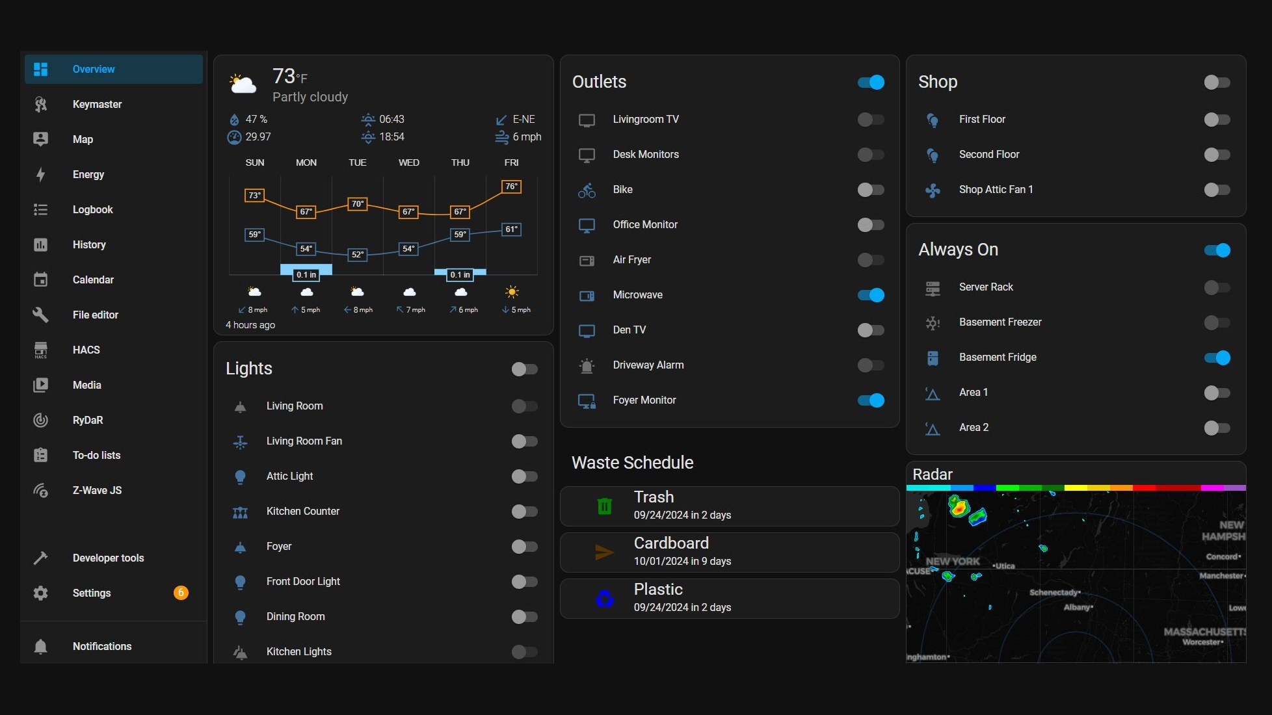Toggle the Always On group switch

click(x=1217, y=250)
